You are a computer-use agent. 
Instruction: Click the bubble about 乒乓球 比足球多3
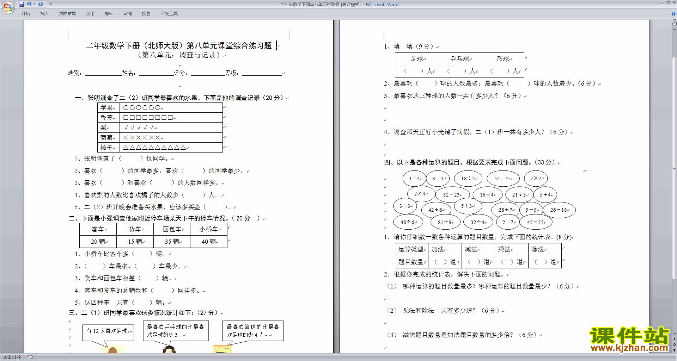[x=176, y=331]
